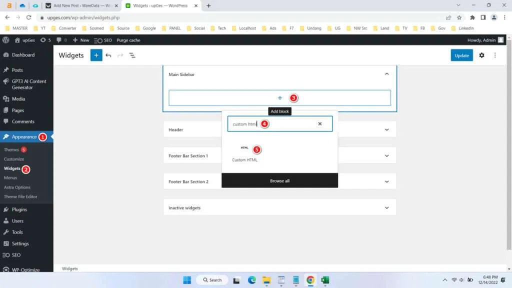Viewport: 512px width, 288px height.
Task: Open Windows Search in the taskbar
Action: (x=212, y=280)
